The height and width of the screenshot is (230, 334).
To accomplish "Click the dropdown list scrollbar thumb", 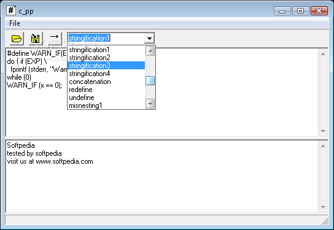I will point(150,80).
